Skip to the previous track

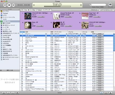5,5
